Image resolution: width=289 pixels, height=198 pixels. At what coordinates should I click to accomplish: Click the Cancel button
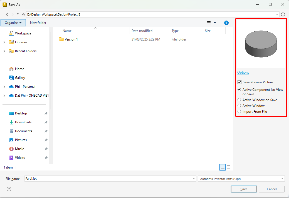pos(272,189)
